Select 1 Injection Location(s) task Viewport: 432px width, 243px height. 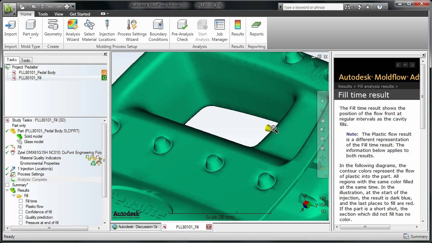tap(35, 169)
